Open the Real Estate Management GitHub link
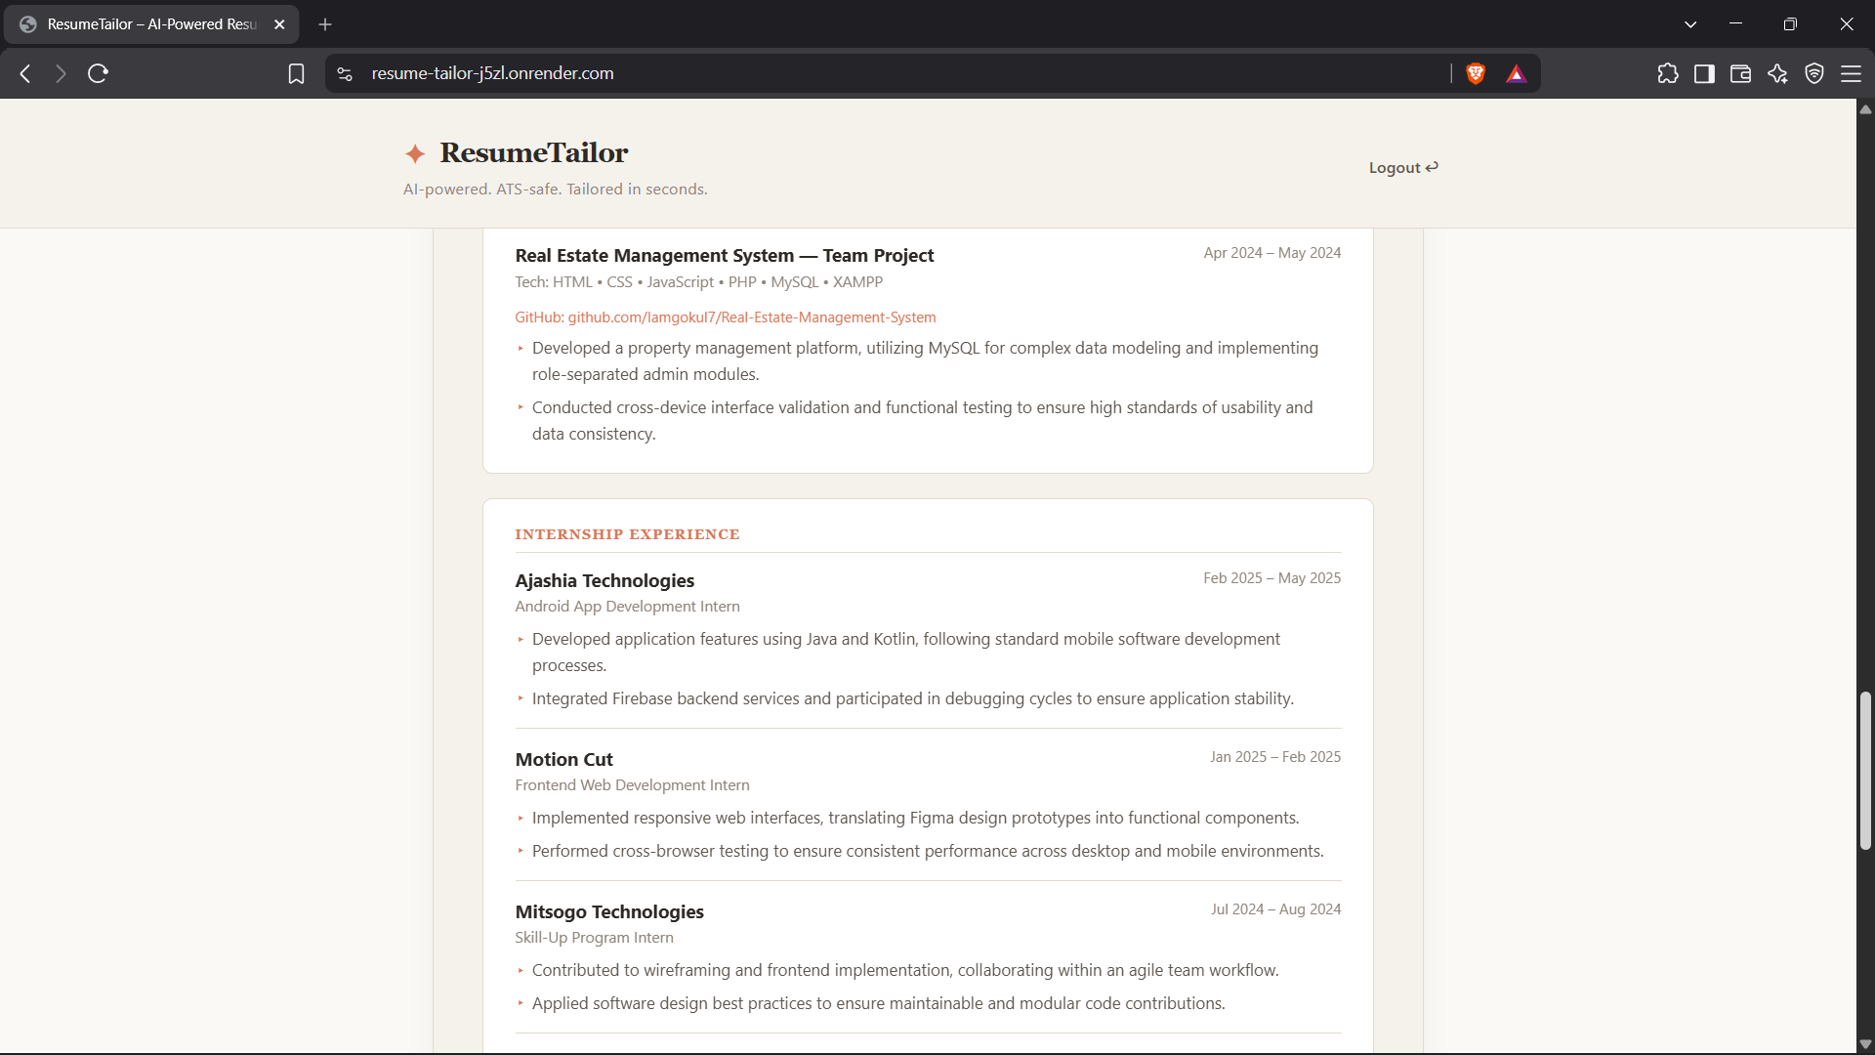 (x=726, y=317)
